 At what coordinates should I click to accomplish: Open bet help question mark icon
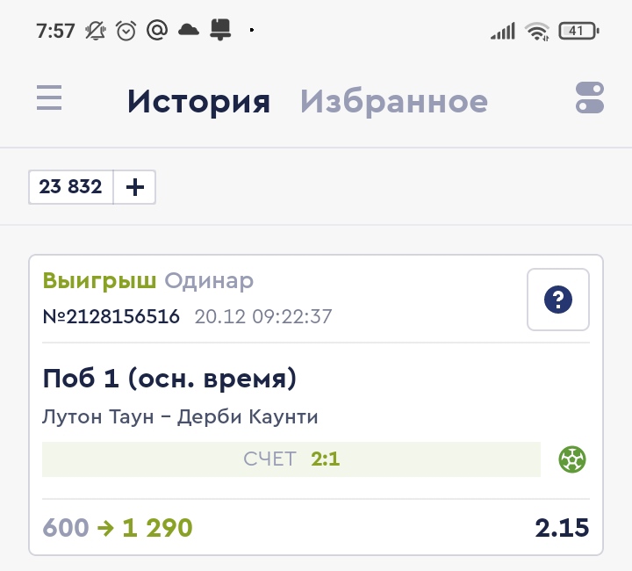[558, 300]
